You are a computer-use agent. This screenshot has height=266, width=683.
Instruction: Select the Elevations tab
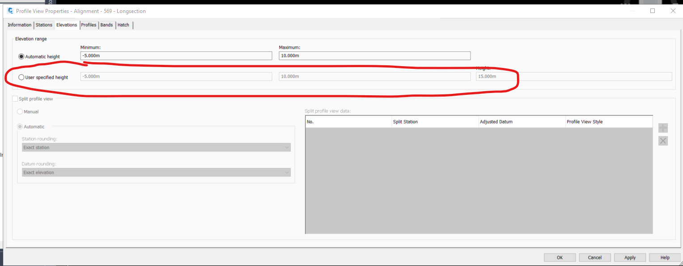pyautogui.click(x=67, y=25)
